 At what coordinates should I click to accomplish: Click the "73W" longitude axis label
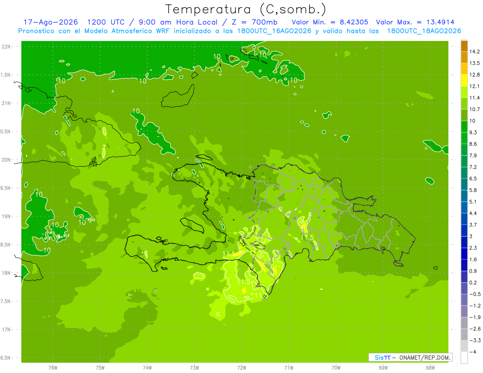[194, 367]
